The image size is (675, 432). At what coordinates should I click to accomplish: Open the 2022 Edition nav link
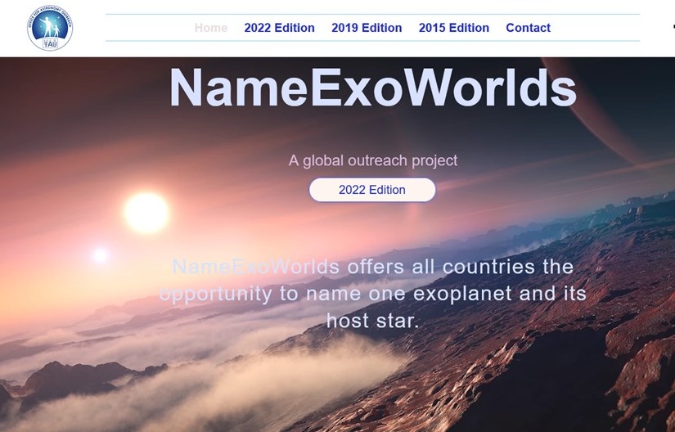coord(279,28)
